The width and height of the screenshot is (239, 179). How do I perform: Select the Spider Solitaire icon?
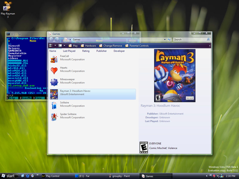pos(54,117)
